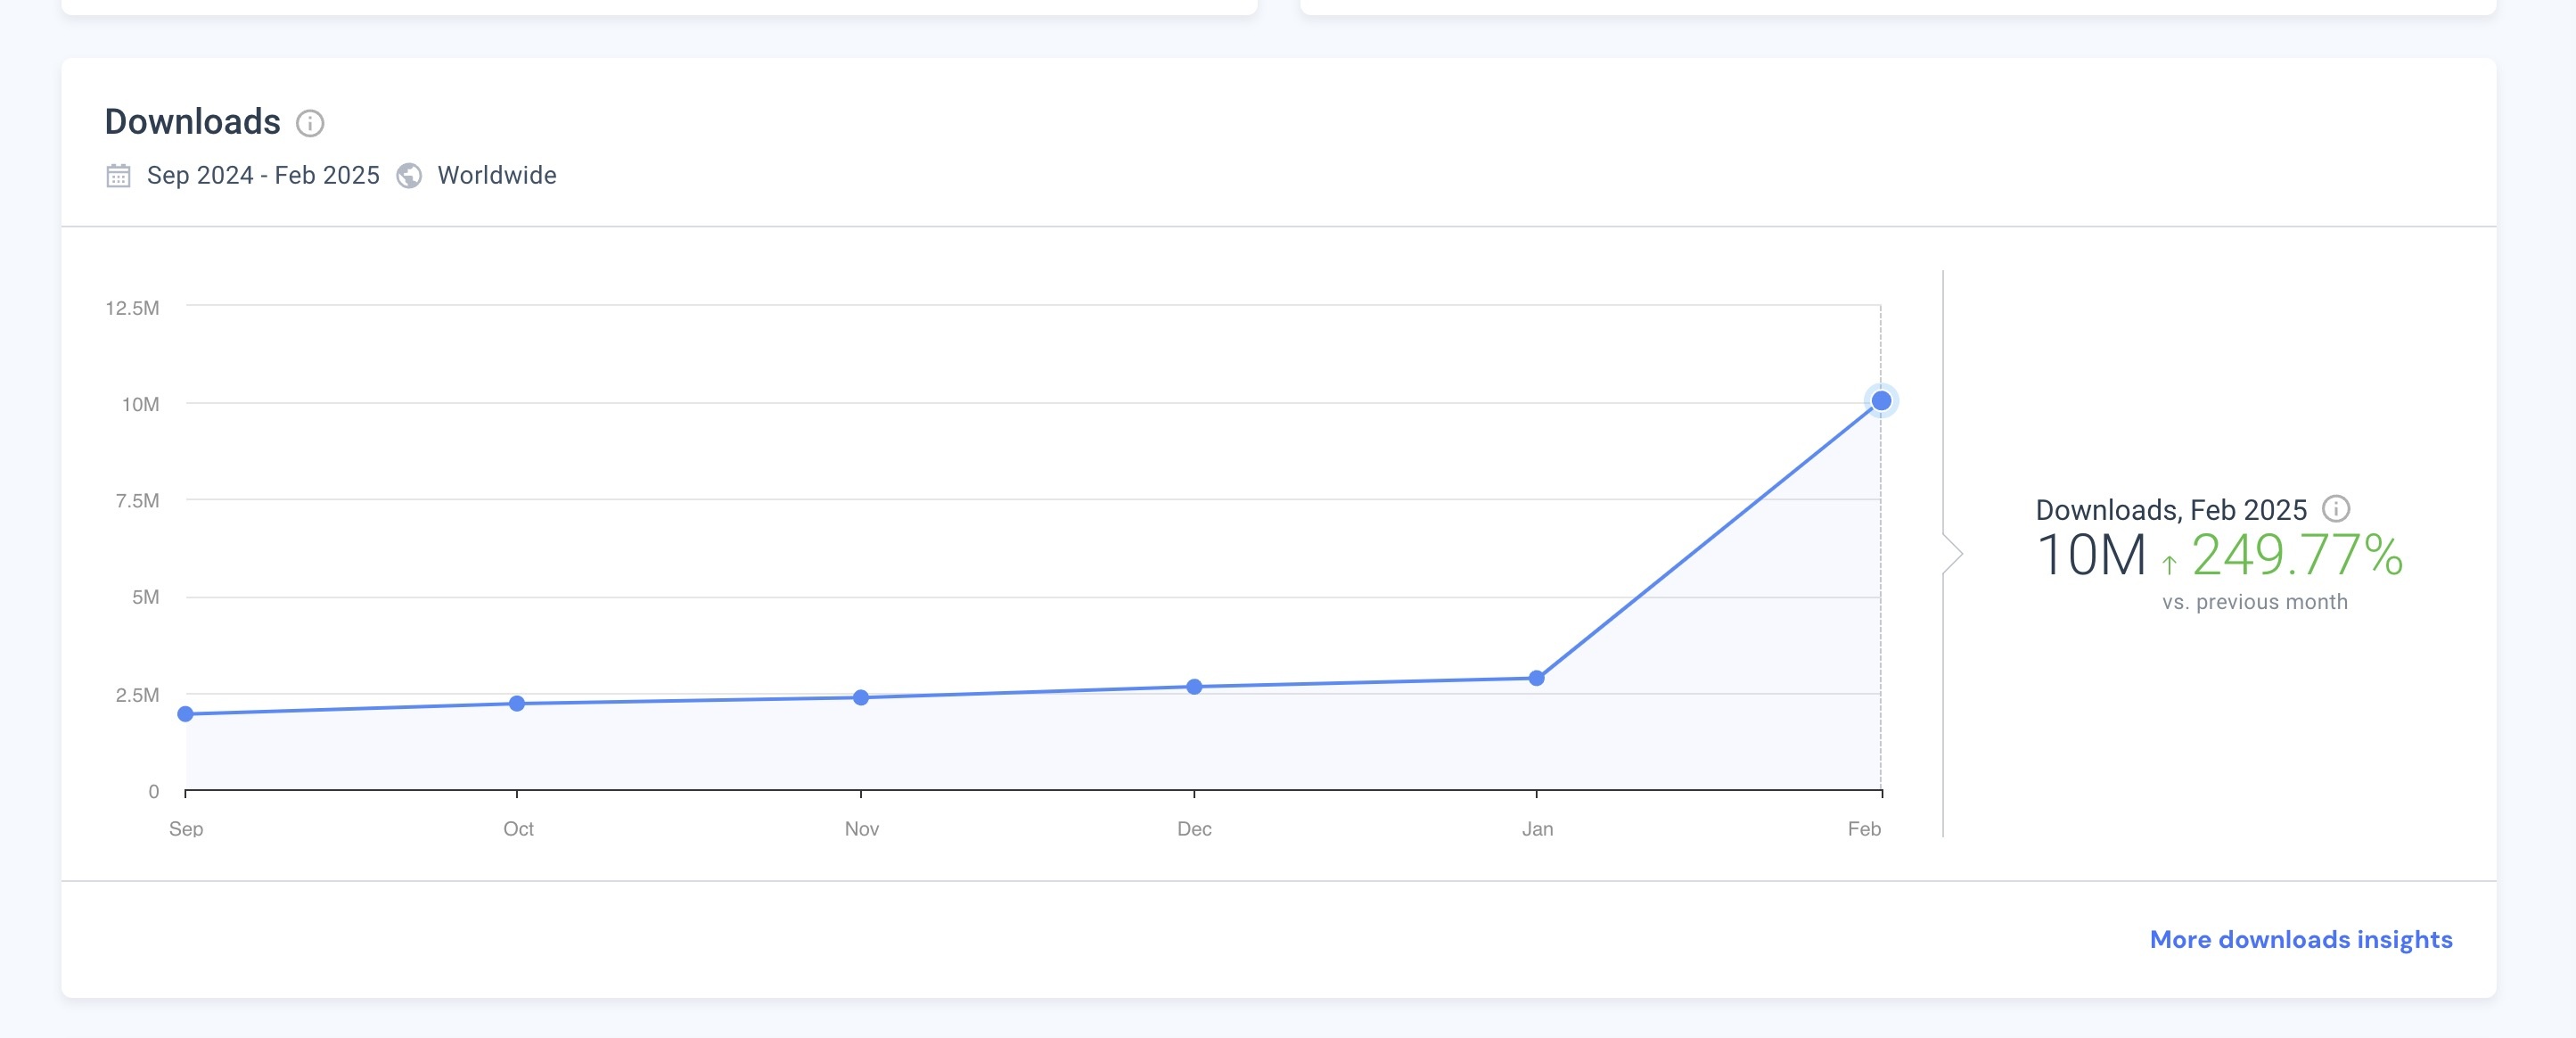Screen dimensions: 2576x1038
Task: Click the green 249.77% change value
Action: [x=2296, y=556]
